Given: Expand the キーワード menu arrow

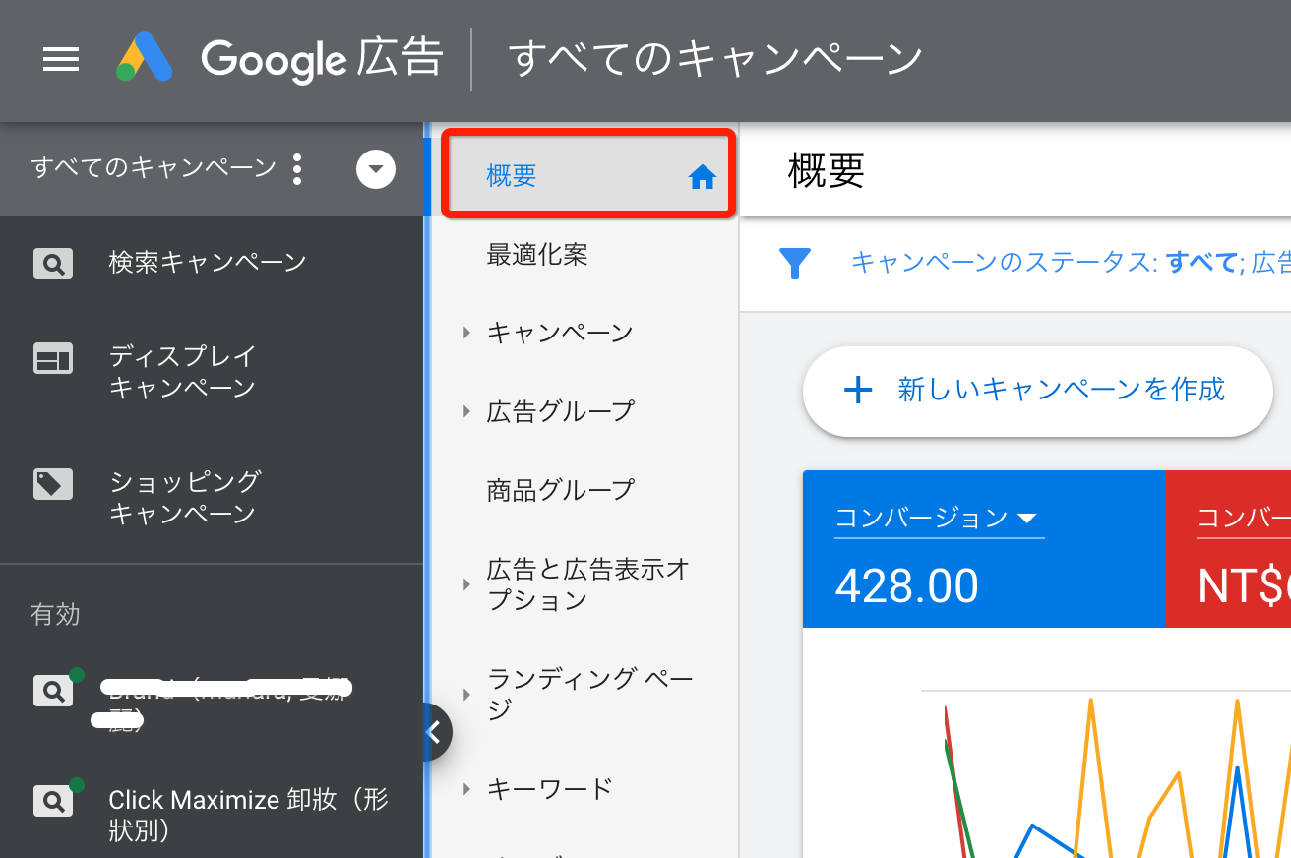Looking at the screenshot, I should pyautogui.click(x=467, y=789).
